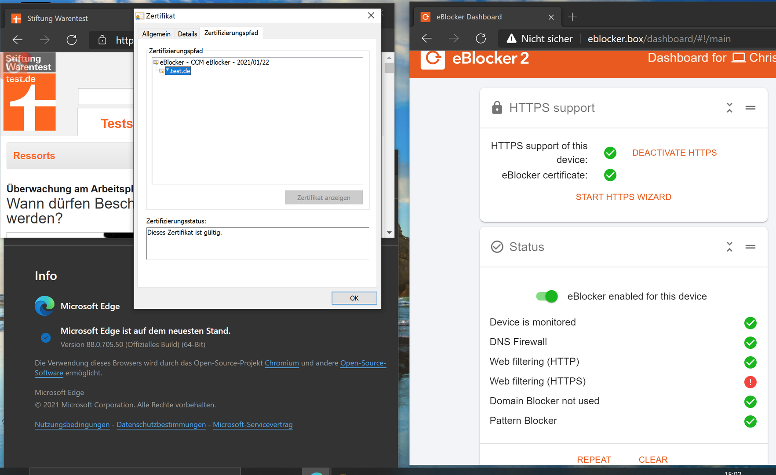Reload the eBlocker Dashboard page
This screenshot has width=776, height=475.
481,38
